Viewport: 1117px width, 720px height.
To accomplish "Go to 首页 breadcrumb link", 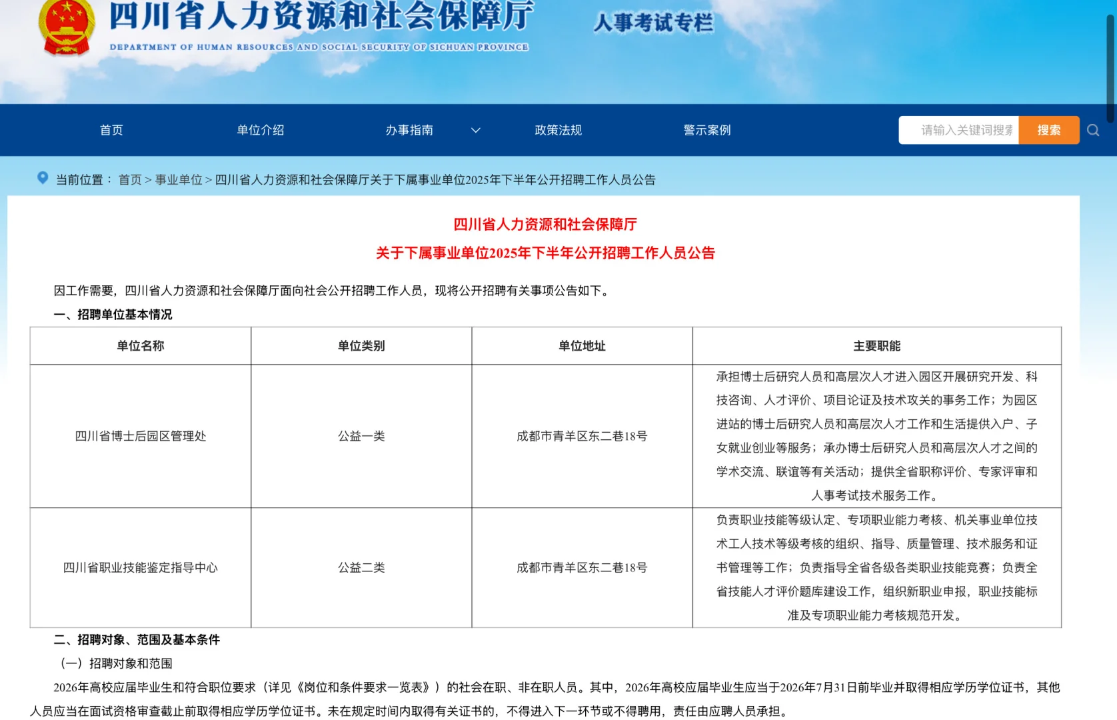I will coord(130,180).
